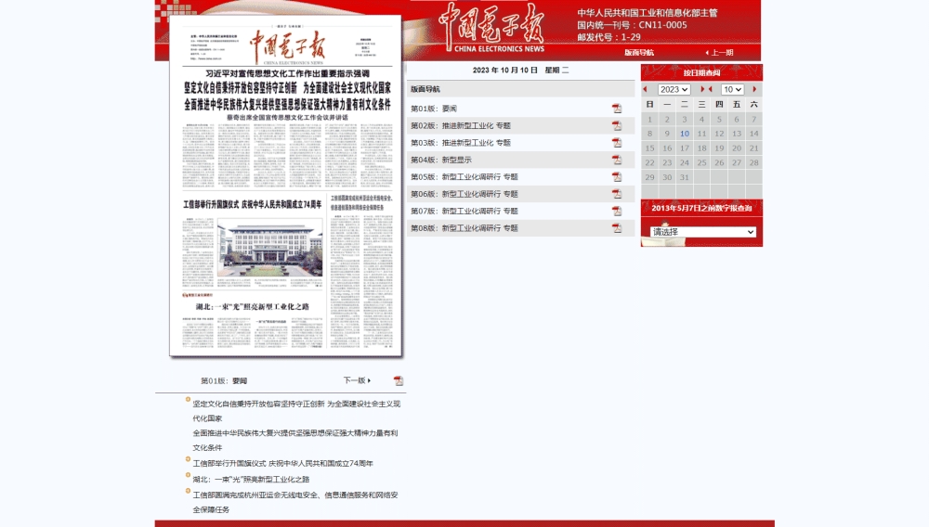Go to next month with calendar arrow
This screenshot has width=929, height=527.
point(754,89)
